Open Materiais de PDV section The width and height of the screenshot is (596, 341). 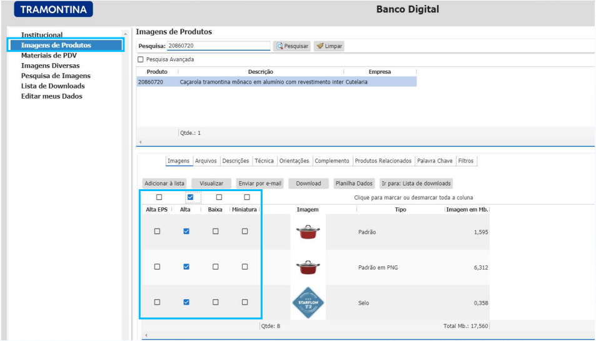pyautogui.click(x=49, y=56)
